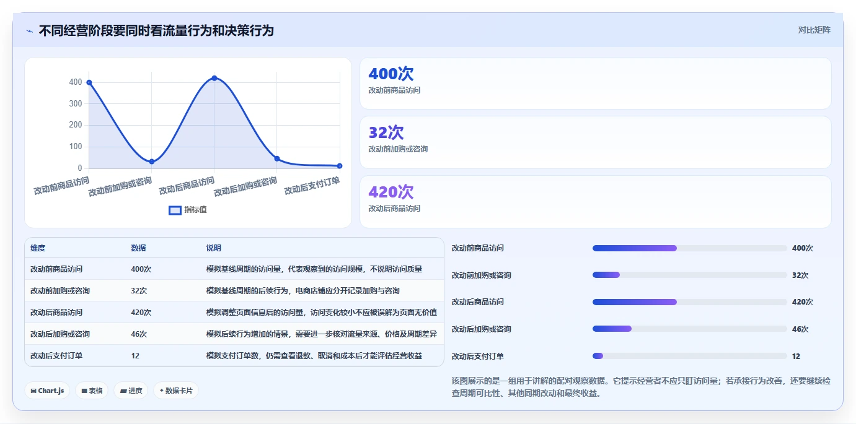This screenshot has height=424, width=856.
Task: Click the icon inside the Chart.js chip
Action: coord(33,391)
